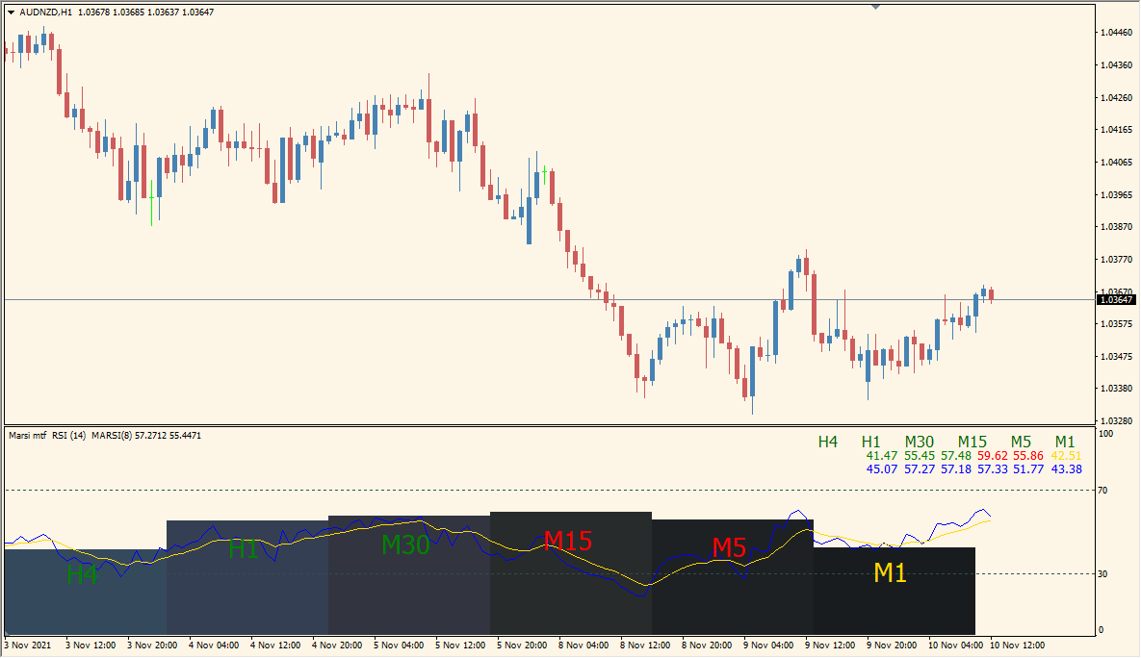
Task: Click the red RSI value 55.86
Action: click(1028, 456)
